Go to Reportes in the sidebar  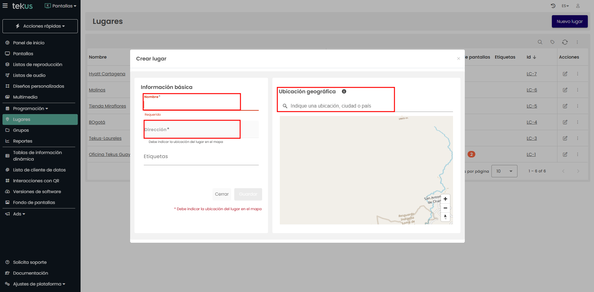(x=23, y=141)
